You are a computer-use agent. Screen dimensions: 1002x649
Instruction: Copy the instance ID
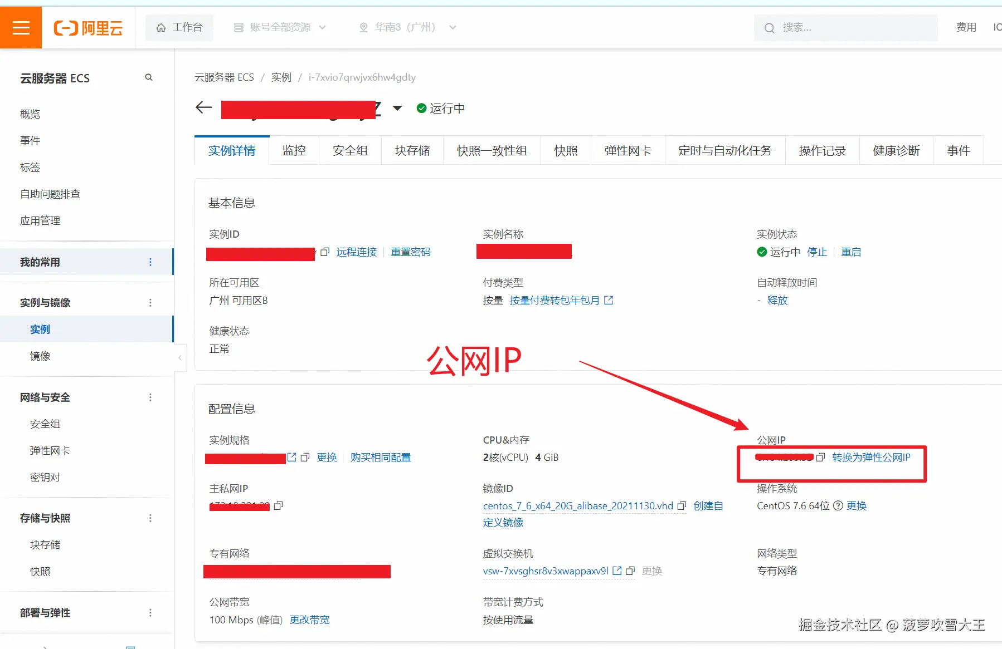pos(325,252)
